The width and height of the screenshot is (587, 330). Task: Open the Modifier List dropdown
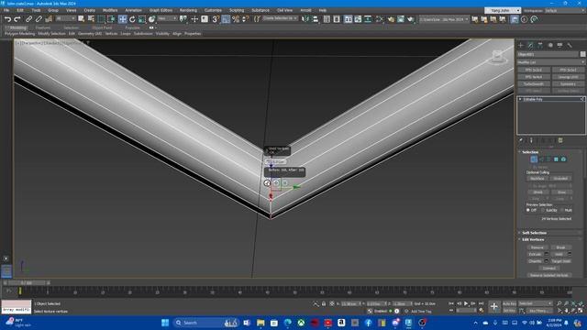[x=550, y=62]
